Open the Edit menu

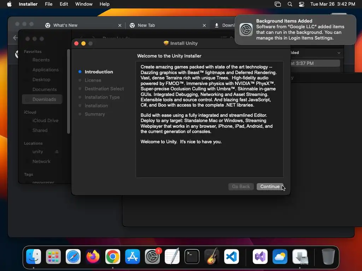point(64,4)
